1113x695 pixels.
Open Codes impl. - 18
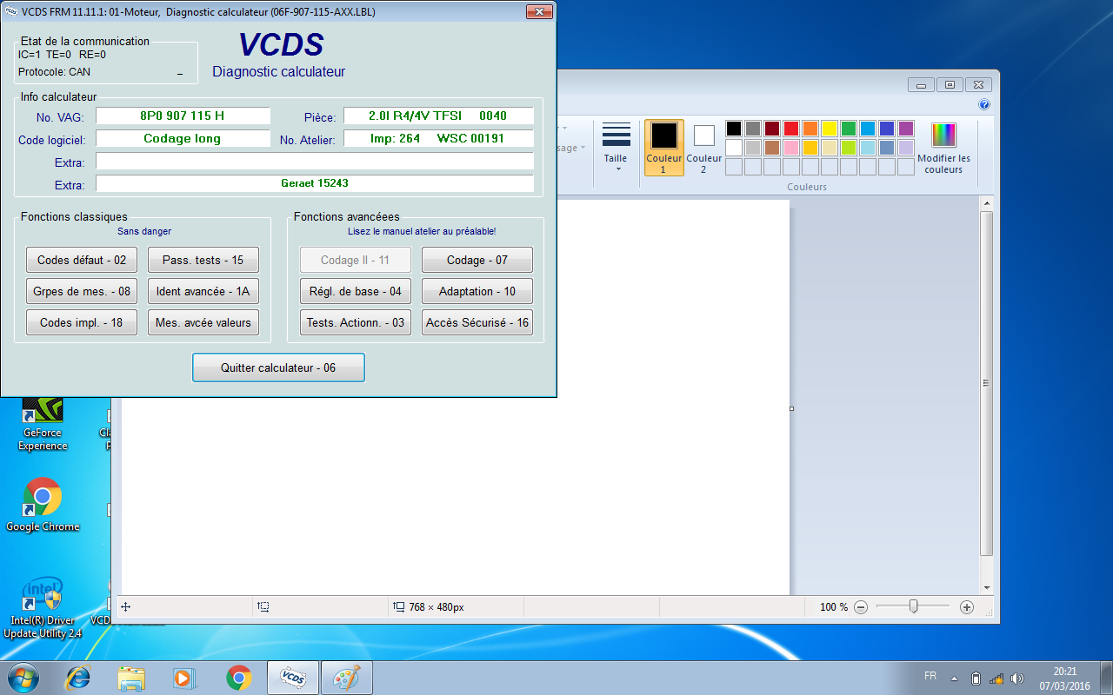tap(82, 322)
